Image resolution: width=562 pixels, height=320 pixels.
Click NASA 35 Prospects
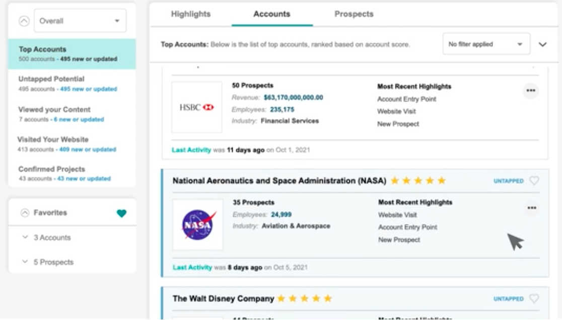point(253,203)
